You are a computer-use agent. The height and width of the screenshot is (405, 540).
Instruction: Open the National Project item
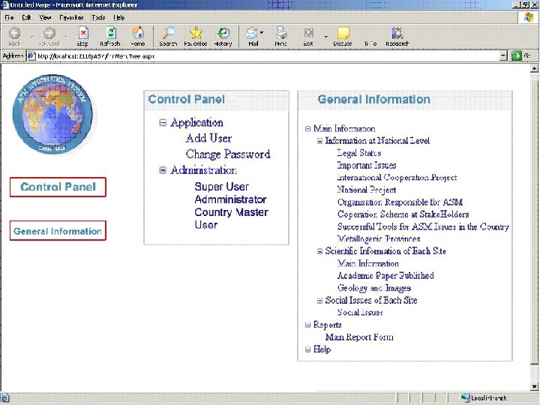(x=367, y=190)
